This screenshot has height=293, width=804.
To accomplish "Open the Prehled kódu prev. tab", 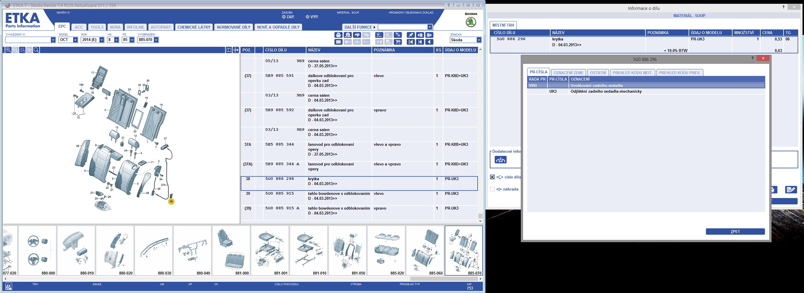I will [x=680, y=72].
